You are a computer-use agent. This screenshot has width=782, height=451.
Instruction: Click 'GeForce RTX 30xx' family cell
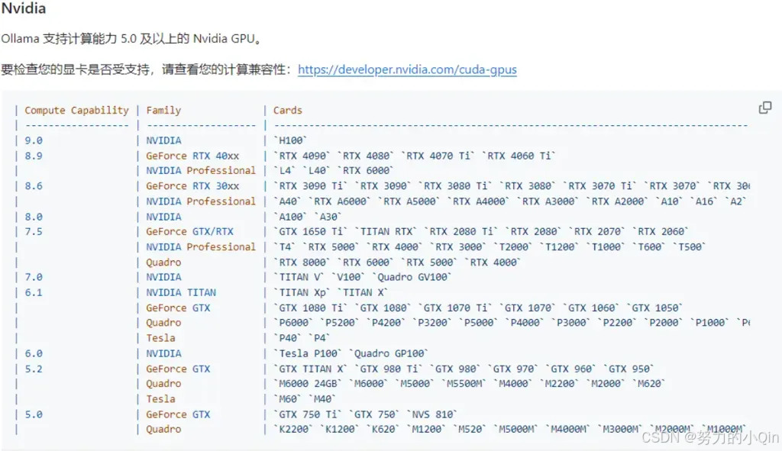pos(192,186)
